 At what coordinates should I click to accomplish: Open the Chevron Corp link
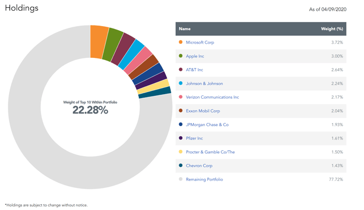199,166
